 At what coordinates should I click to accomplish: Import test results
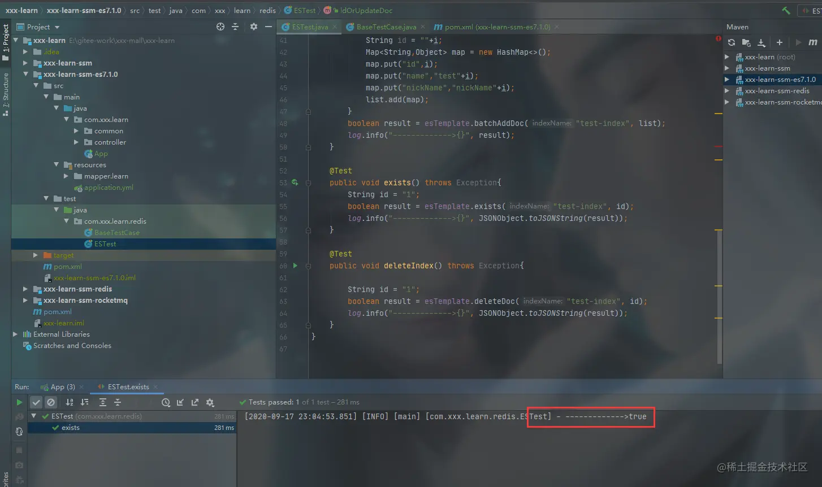[180, 402]
